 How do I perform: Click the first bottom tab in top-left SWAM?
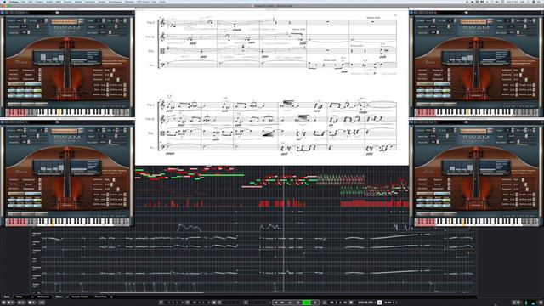pos(14,104)
